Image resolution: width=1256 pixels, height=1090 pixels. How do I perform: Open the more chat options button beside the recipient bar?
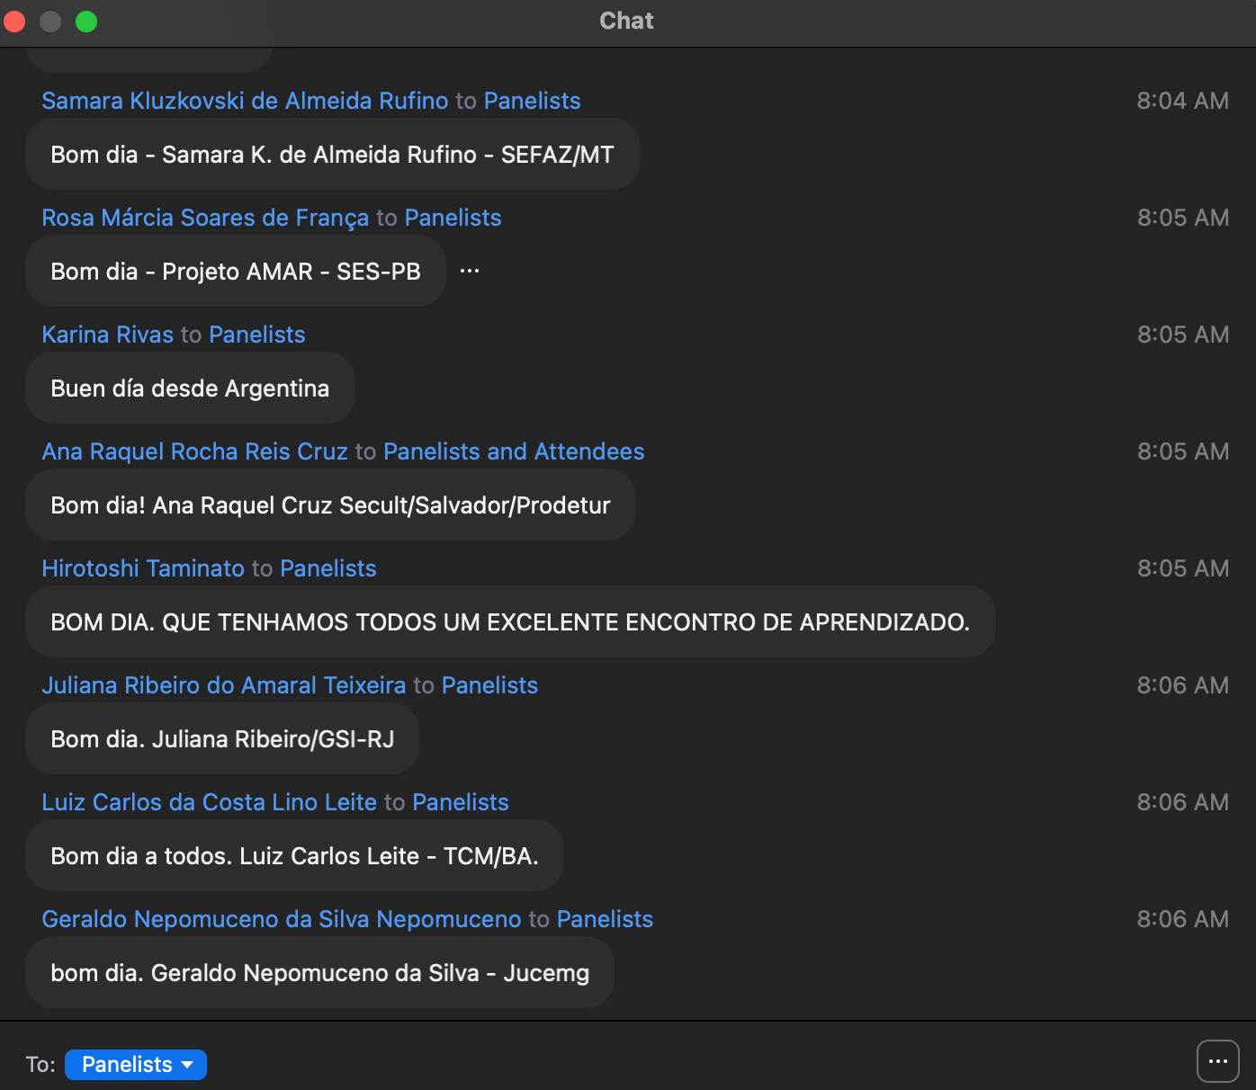(1218, 1061)
